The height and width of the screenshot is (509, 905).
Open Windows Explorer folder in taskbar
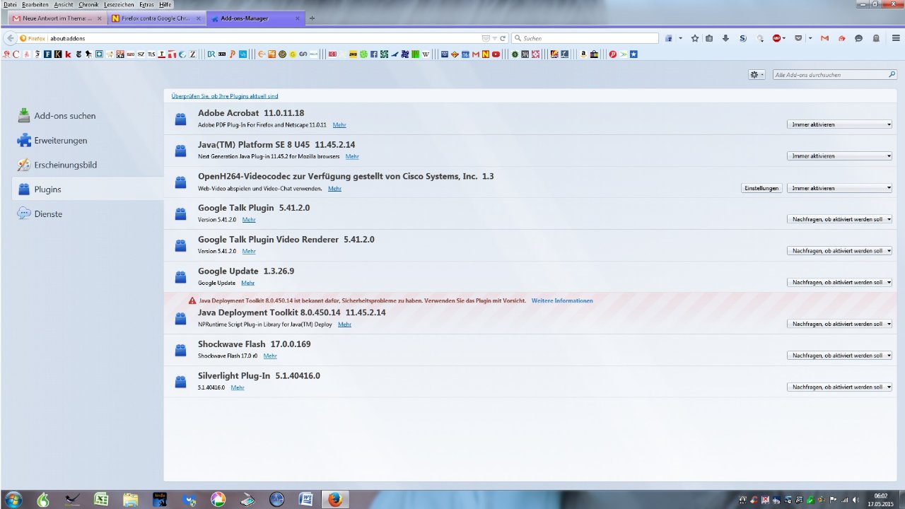tap(131, 499)
